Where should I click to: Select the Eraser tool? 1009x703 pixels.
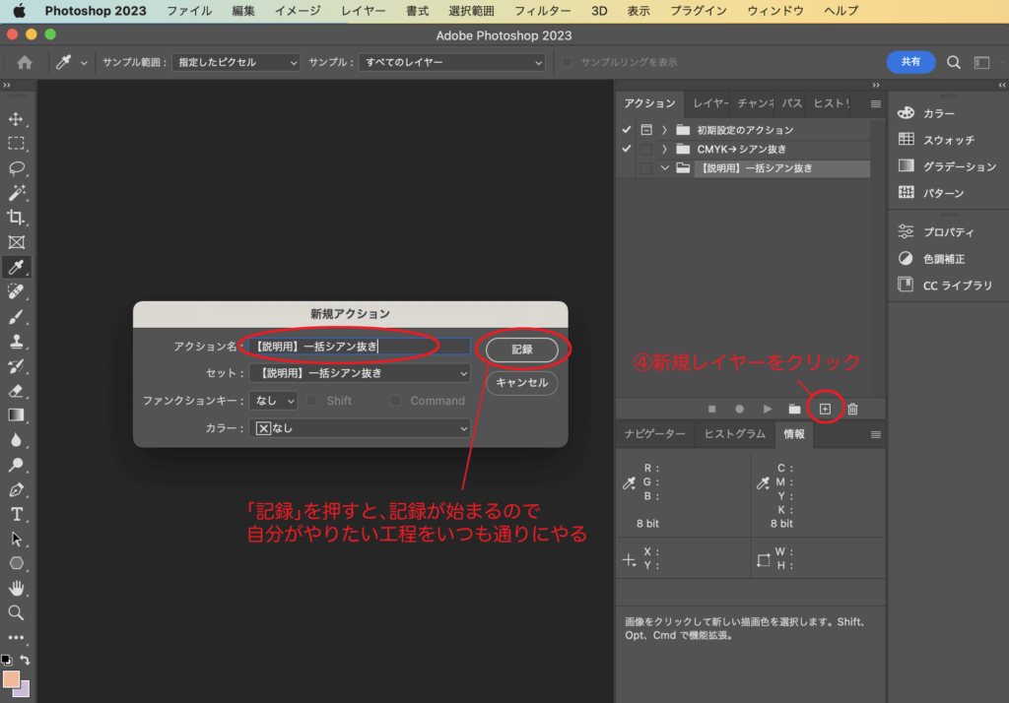pos(16,391)
